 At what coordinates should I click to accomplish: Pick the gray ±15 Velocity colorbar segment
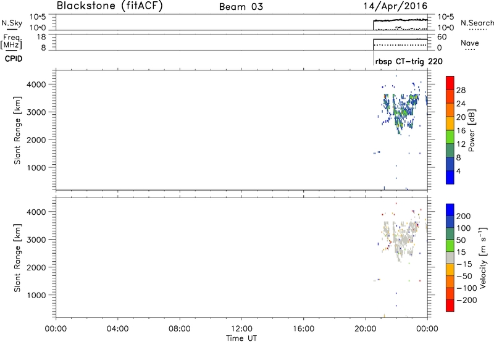tap(450, 257)
